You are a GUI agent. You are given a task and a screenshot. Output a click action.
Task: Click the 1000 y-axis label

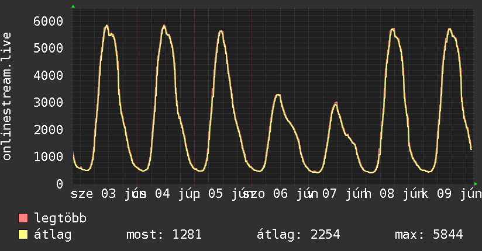click(x=49, y=156)
